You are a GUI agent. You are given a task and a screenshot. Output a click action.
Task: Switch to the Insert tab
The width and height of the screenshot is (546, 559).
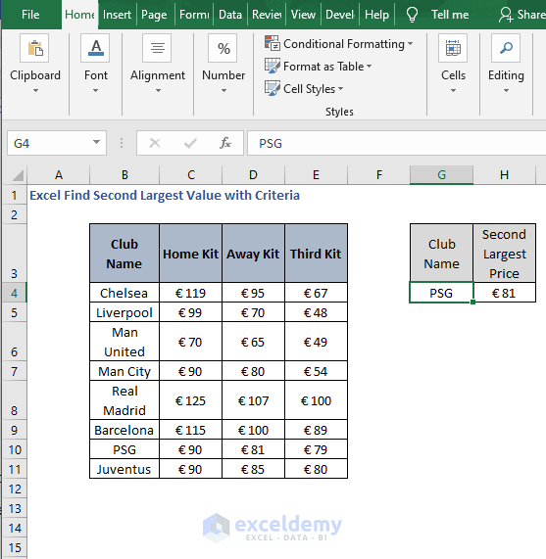point(117,15)
